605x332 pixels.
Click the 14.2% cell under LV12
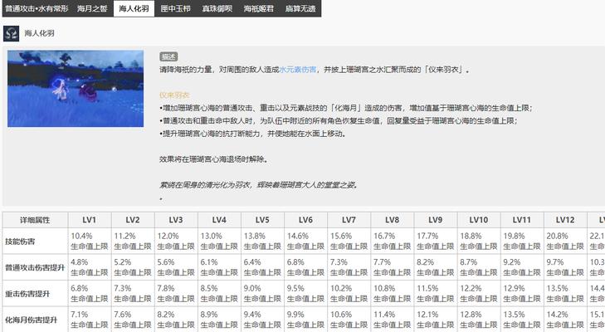pyautogui.click(x=565, y=320)
